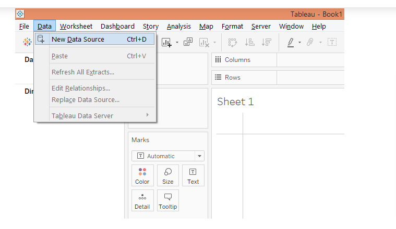Screen dimensions: 396x229
Task: Open the Window menu
Action: 291,26
